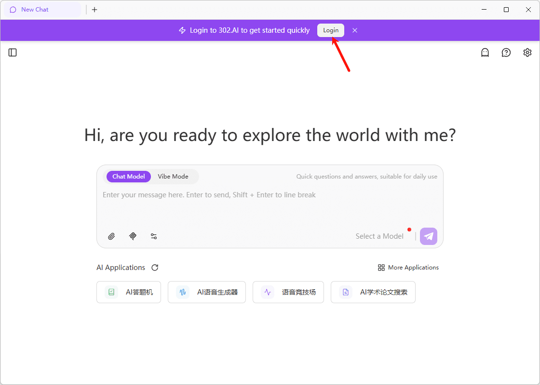Attach a file with the paperclip icon
540x385 pixels.
(111, 236)
